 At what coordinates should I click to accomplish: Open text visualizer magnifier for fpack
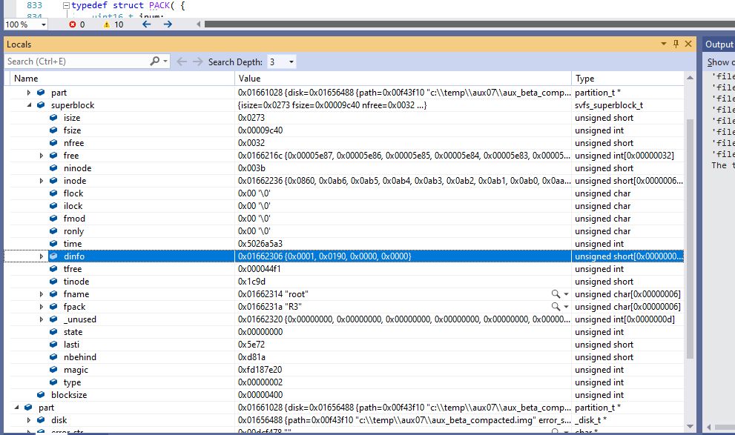556,307
